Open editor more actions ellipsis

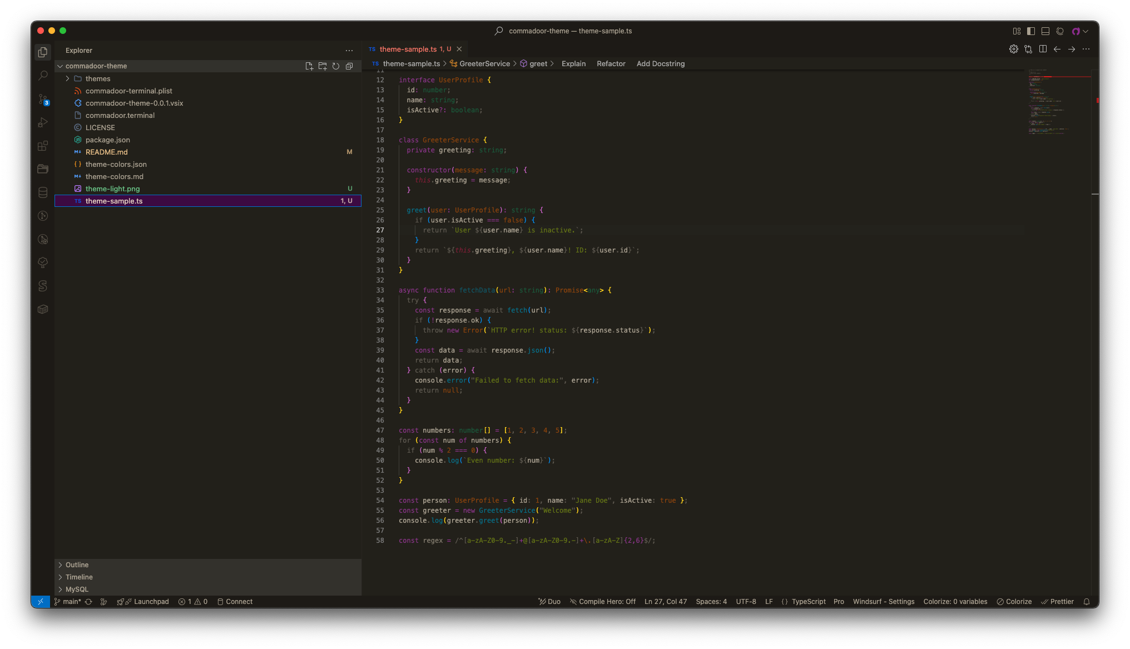pyautogui.click(x=1086, y=49)
